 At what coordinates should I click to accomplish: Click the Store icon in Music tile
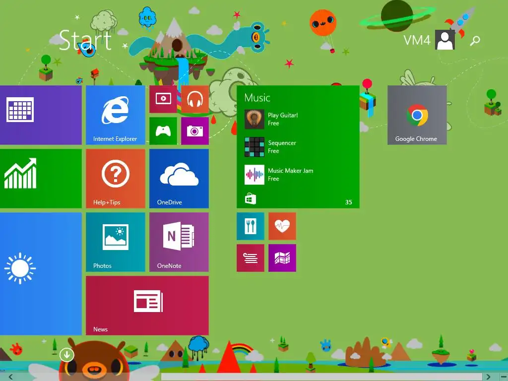click(x=250, y=198)
